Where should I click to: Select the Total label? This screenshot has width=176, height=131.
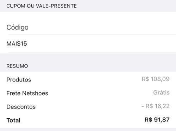click(13, 120)
